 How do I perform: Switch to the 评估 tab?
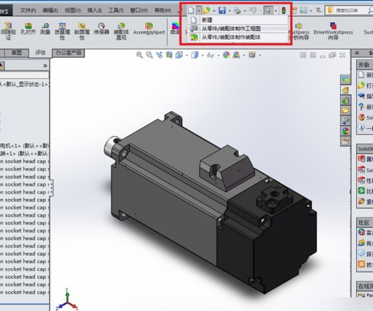(40, 53)
